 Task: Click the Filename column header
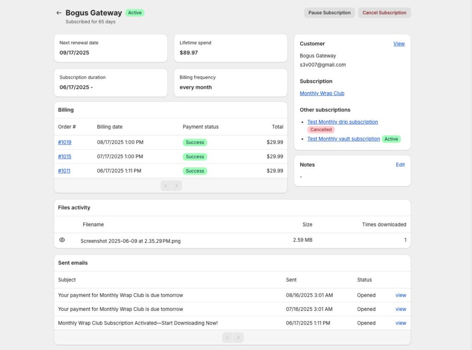(x=93, y=225)
